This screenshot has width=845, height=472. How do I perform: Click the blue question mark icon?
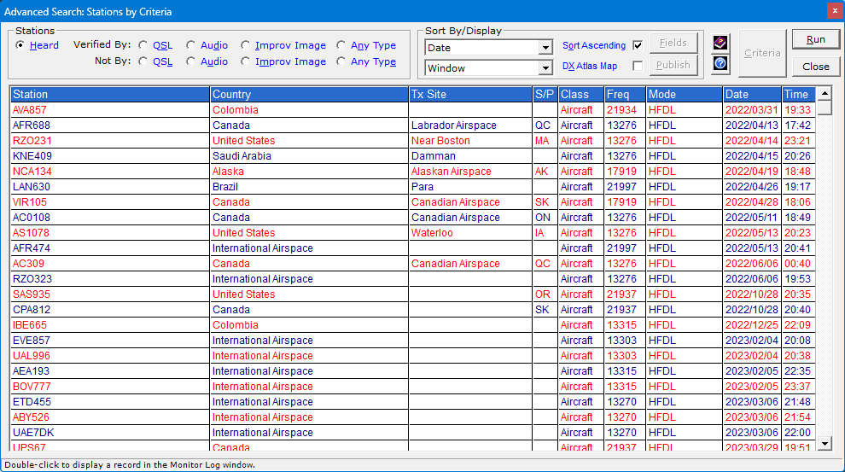720,64
